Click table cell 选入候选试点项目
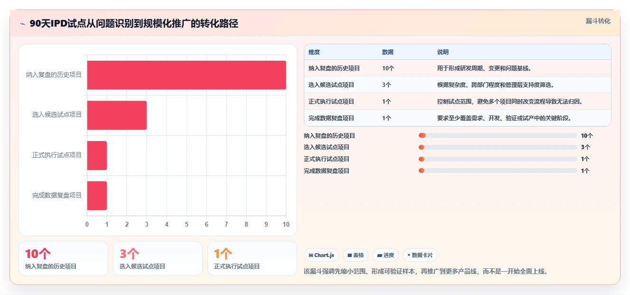 [331, 85]
